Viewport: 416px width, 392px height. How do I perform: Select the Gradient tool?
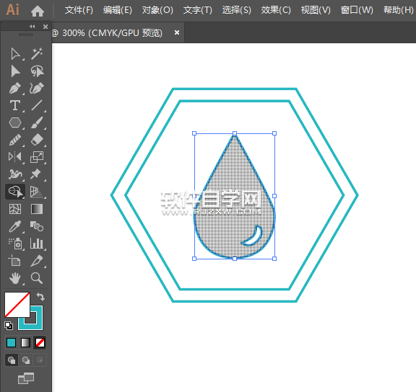(x=37, y=209)
